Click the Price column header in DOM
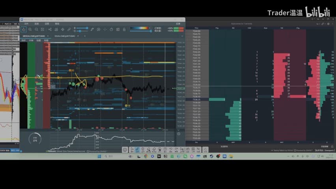Viewport: 336px width, 189px height. point(196,28)
